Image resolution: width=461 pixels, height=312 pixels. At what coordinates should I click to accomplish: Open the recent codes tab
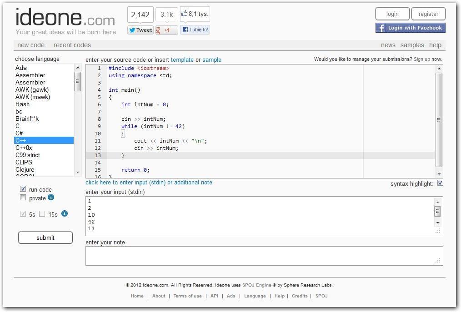(72, 45)
